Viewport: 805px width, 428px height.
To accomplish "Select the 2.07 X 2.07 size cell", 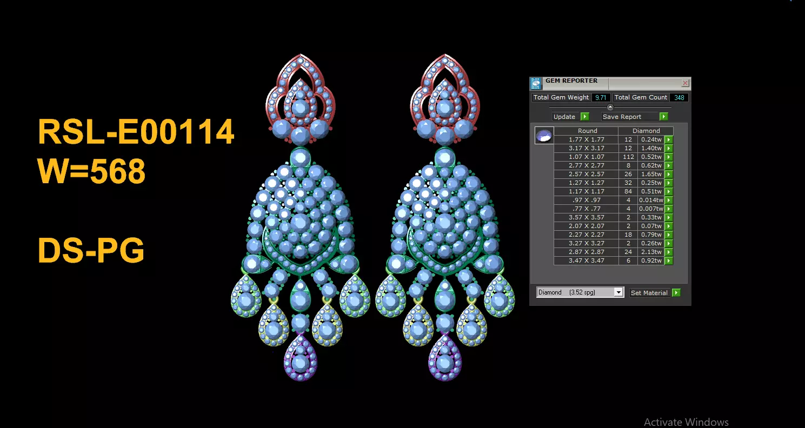I will [587, 226].
